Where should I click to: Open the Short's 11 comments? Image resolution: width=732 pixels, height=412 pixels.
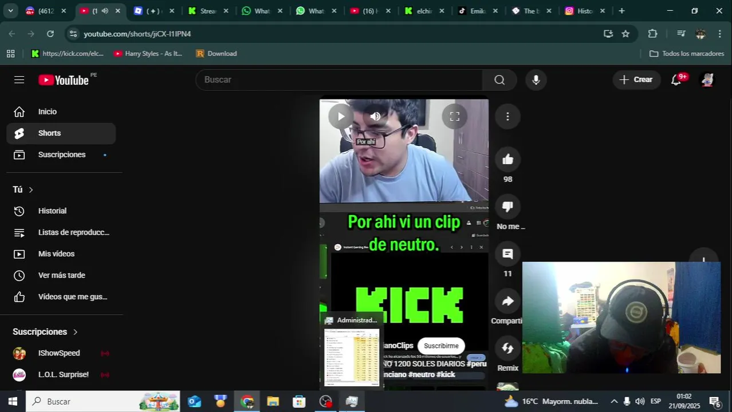[x=507, y=254]
